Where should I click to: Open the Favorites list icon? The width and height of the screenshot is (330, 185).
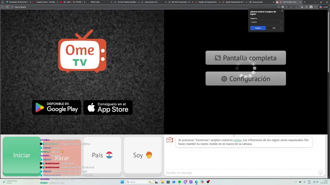[306, 7]
